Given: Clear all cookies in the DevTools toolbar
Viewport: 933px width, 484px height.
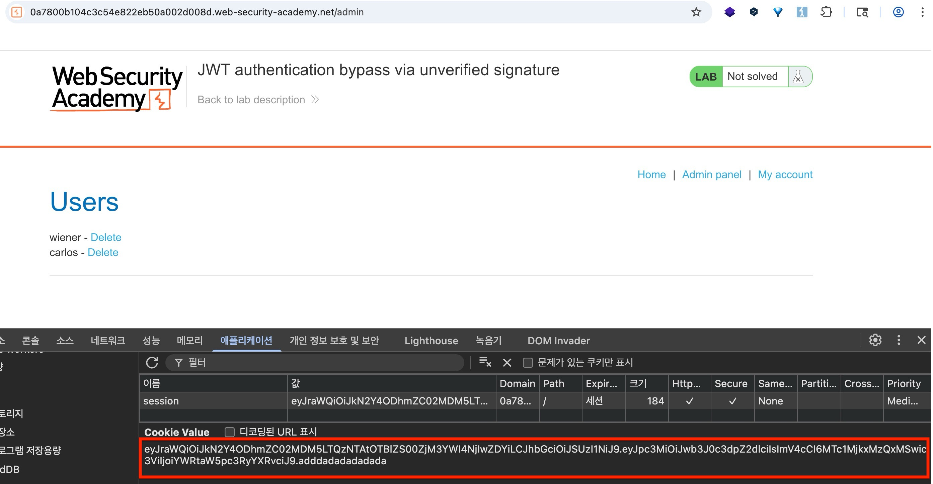Looking at the screenshot, I should tap(485, 362).
